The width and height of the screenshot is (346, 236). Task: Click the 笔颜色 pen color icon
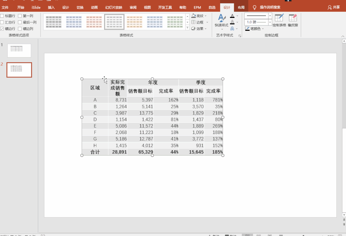[x=247, y=29]
